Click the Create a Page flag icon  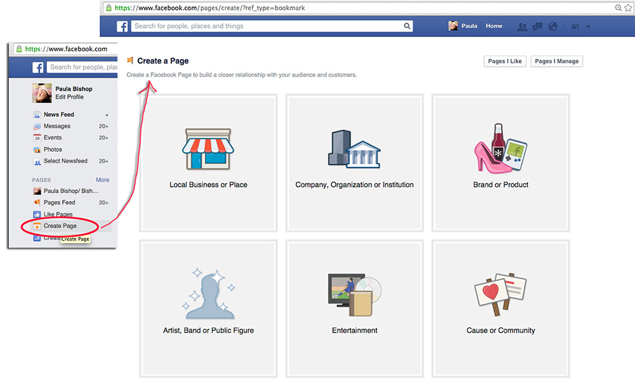[x=130, y=60]
